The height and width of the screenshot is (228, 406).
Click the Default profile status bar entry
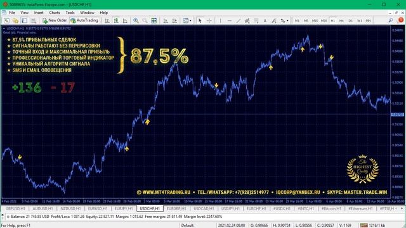coord(187,225)
